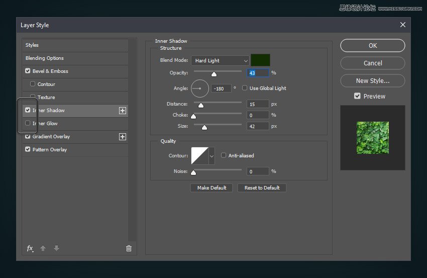Add another Gradient Overlay with plus icon

122,137
